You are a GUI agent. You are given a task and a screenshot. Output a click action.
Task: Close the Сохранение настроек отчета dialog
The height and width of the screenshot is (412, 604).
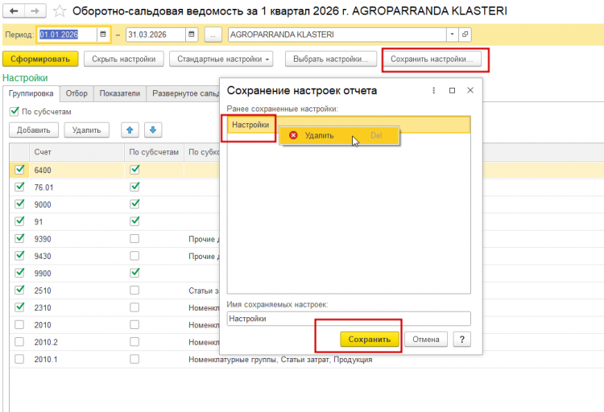coord(470,90)
